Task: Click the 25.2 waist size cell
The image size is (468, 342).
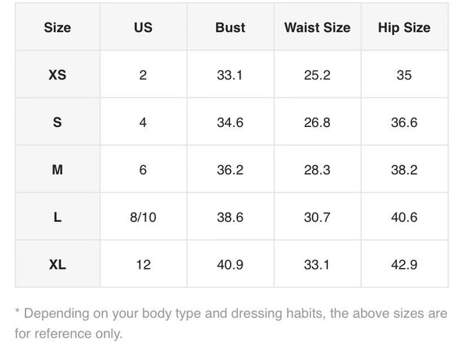Action: (317, 76)
